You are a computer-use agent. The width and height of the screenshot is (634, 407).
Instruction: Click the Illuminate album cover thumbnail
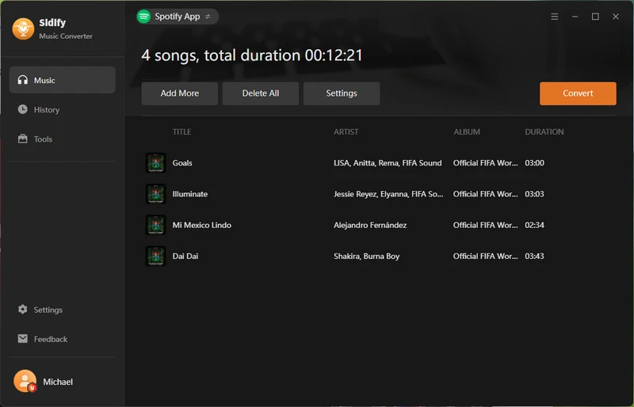(155, 194)
